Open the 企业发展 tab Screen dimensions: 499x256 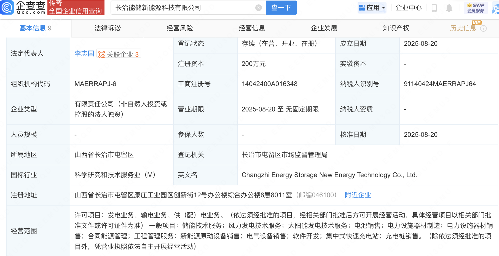324,28
